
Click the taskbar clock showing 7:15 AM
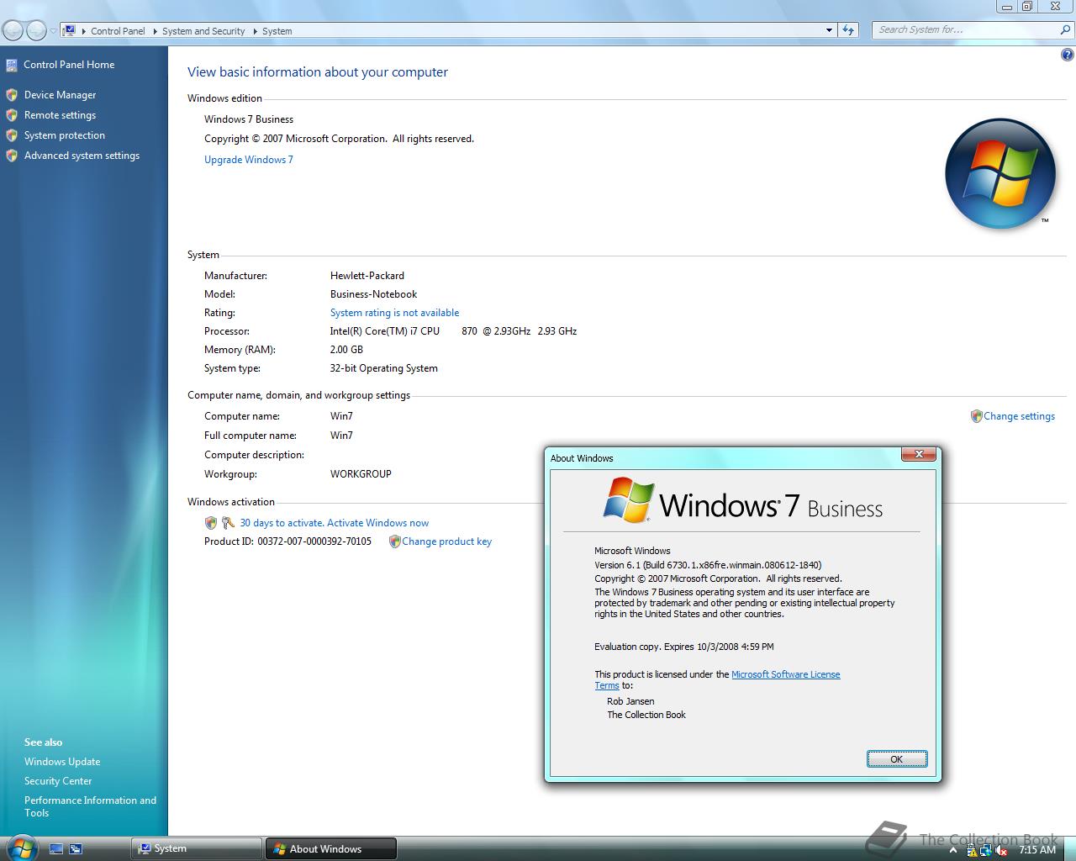click(x=1037, y=850)
